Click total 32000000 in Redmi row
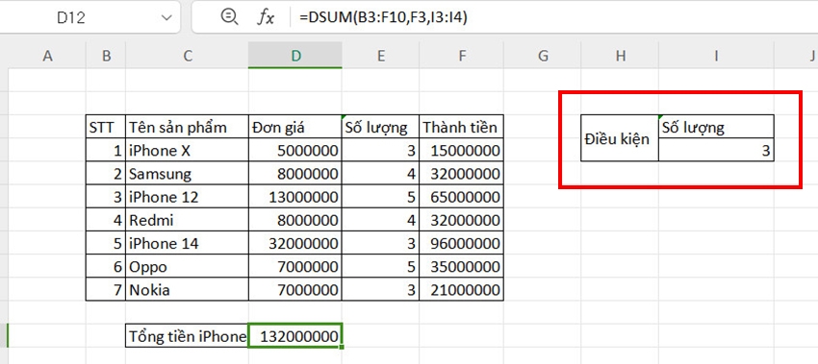 462,220
